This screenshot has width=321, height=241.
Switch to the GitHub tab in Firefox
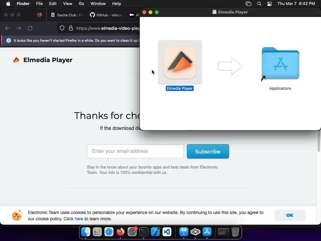point(106,15)
